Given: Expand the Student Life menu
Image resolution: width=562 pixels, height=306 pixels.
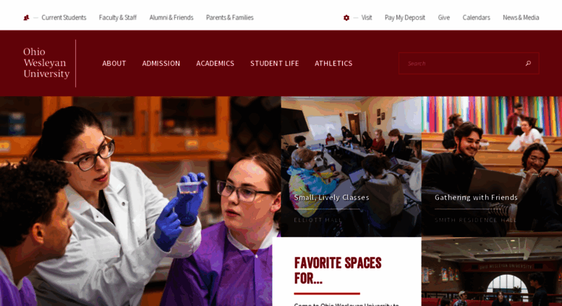Looking at the screenshot, I should [275, 64].
